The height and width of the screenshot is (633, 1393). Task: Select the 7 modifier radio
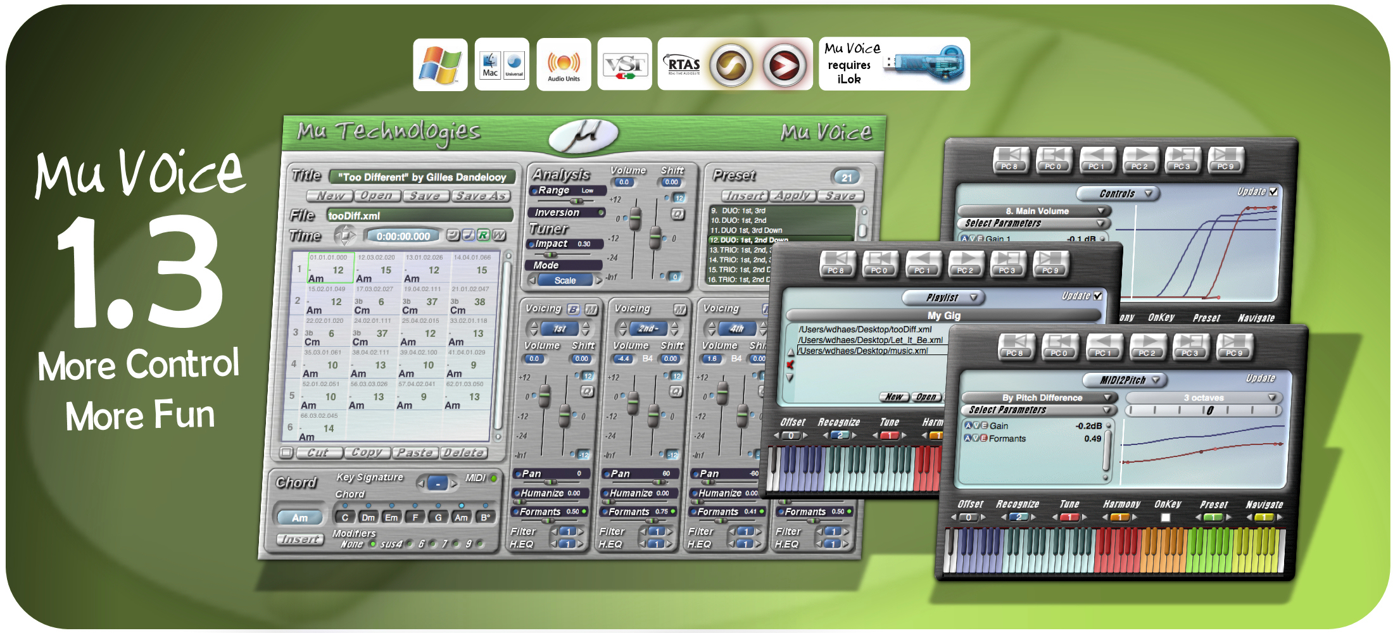pos(456,544)
